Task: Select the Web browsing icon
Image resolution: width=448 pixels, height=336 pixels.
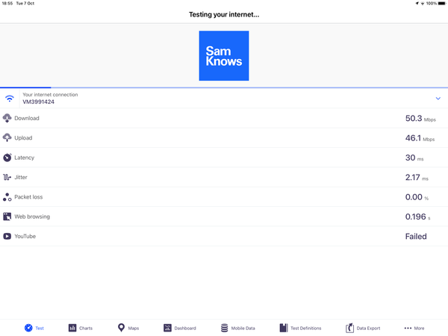Action: click(x=7, y=217)
